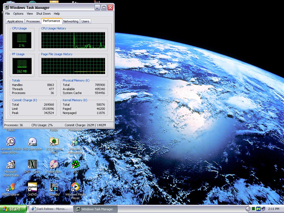Image resolution: width=284 pixels, height=213 pixels.
Task: Click Kernel Memory Paged value 46200
Action: tap(101, 109)
